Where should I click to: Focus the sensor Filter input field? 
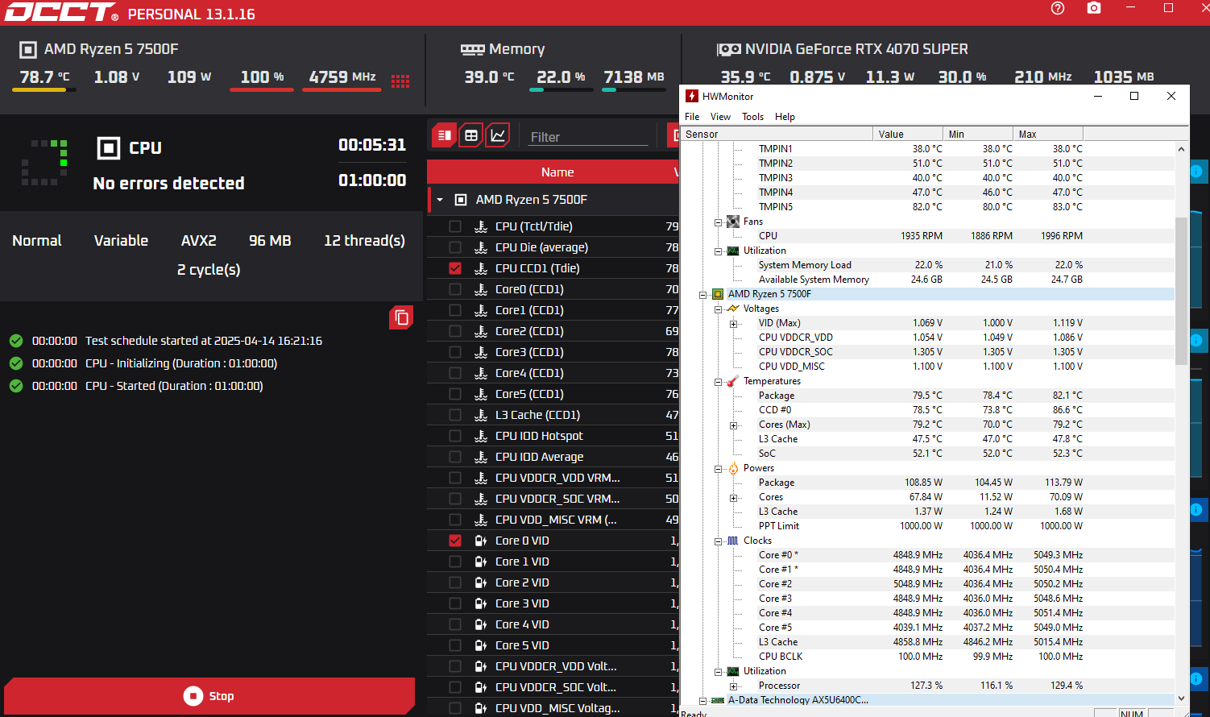[x=588, y=137]
